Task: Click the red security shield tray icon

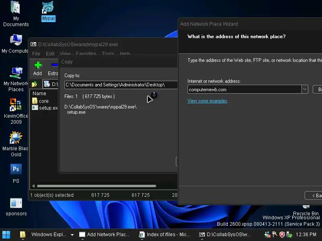Action: point(282,235)
